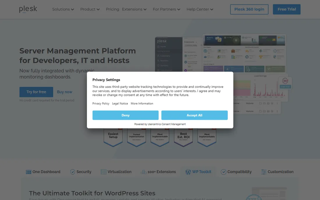320x200 pixels.
Task: Click the Best Est. ROI badge
Action: (183, 137)
